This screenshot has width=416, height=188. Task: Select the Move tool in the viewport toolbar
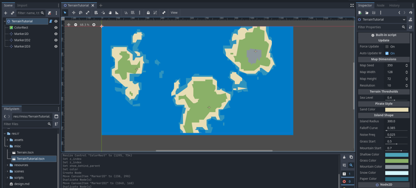click(x=74, y=13)
